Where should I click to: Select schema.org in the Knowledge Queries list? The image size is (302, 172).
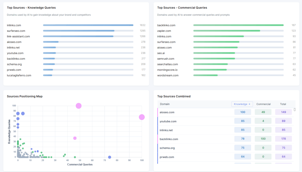(x=14, y=64)
